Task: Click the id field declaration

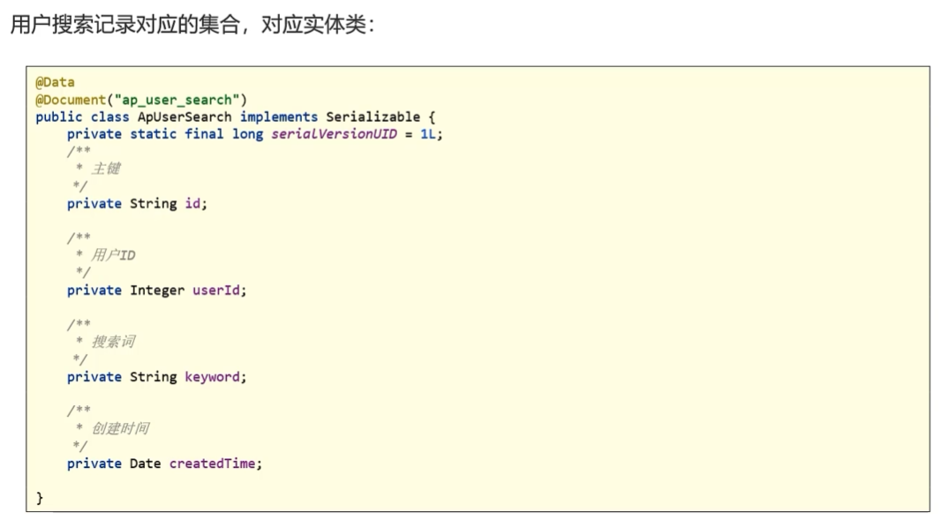Action: tap(137, 204)
